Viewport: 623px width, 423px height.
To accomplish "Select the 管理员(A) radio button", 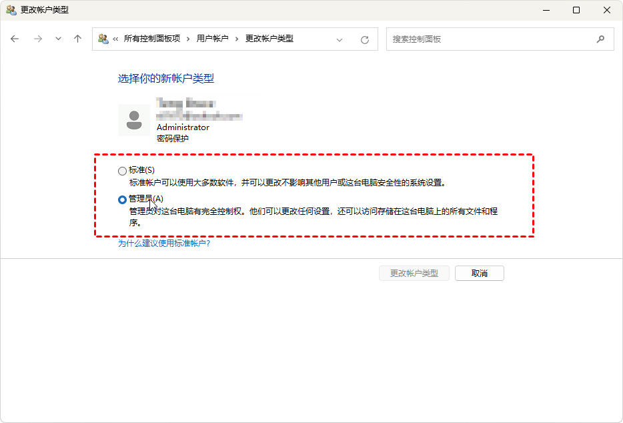I will (x=122, y=199).
